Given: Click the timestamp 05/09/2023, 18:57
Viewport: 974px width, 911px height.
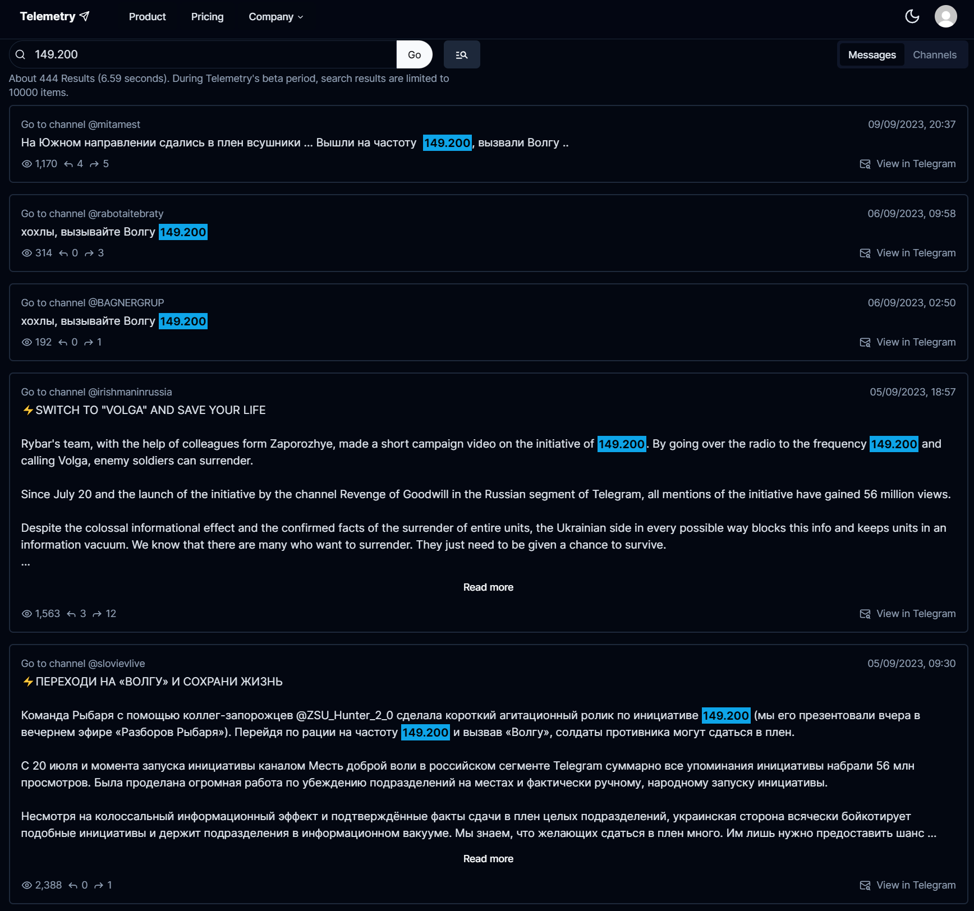Looking at the screenshot, I should pyautogui.click(x=912, y=392).
